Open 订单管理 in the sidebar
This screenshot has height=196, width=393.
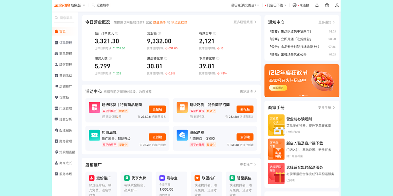click(x=65, y=43)
